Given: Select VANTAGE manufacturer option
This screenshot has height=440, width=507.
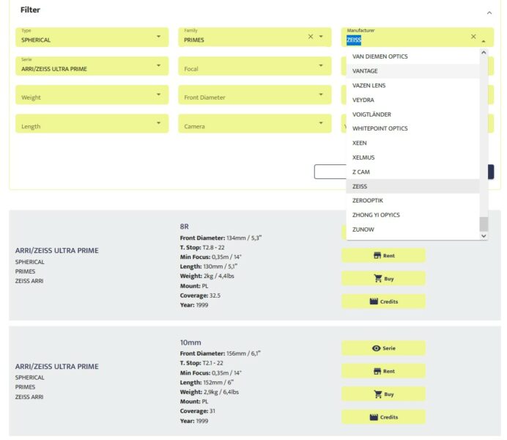Looking at the screenshot, I should pyautogui.click(x=412, y=71).
